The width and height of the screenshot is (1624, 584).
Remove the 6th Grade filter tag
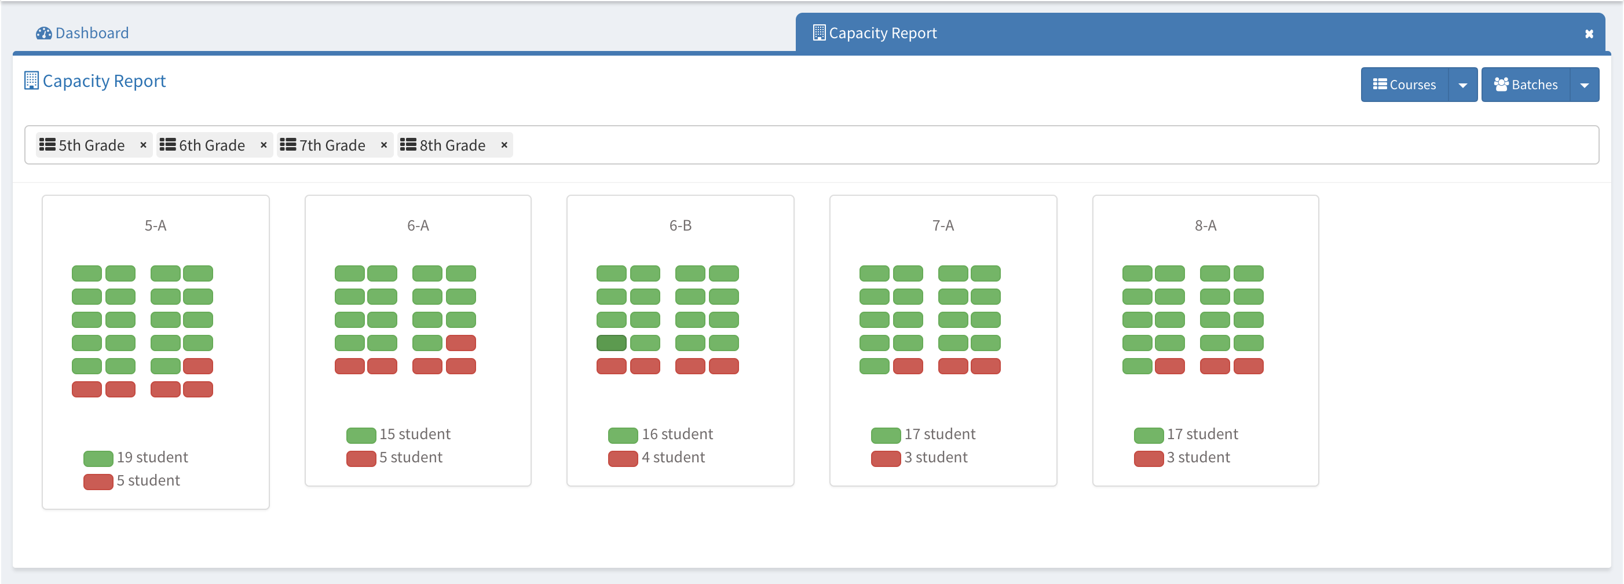(264, 145)
